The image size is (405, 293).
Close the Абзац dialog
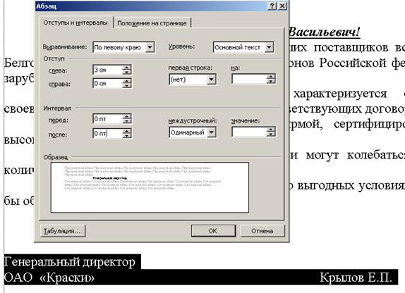pyautogui.click(x=282, y=6)
